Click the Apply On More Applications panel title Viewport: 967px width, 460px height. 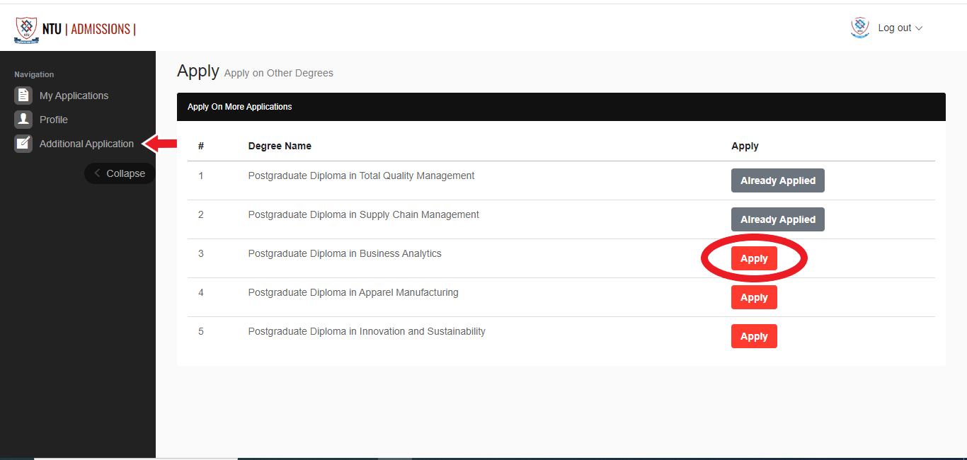pos(239,107)
